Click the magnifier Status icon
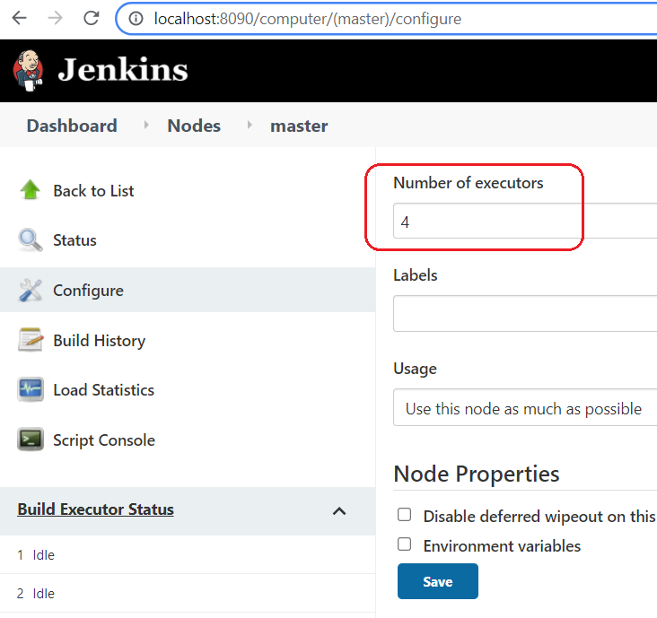The width and height of the screenshot is (657, 618). [31, 239]
